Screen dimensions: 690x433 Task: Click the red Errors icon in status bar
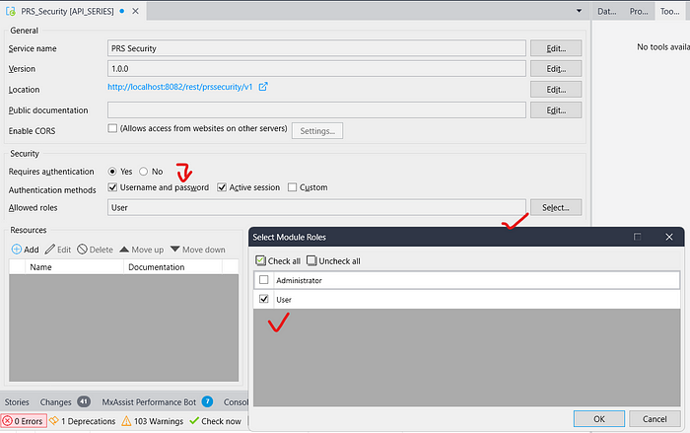(x=7, y=421)
